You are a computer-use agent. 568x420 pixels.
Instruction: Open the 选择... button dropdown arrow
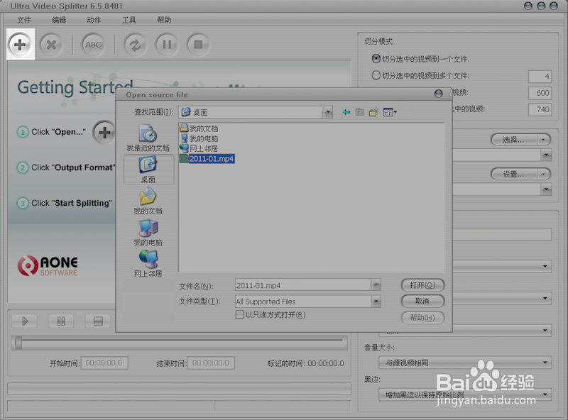543,140
